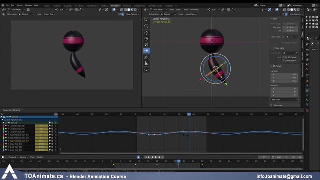Hide the X Location channel curve
This screenshot has height=180, width=320.
click(6, 126)
